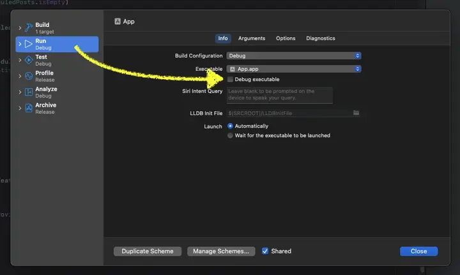This screenshot has width=460, height=275.
Task: Open the Executable App.app dropdown
Action: point(294,68)
